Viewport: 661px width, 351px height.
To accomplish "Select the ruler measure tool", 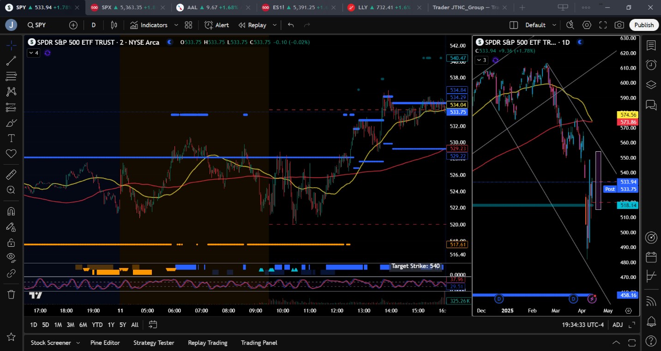I will click(x=11, y=174).
